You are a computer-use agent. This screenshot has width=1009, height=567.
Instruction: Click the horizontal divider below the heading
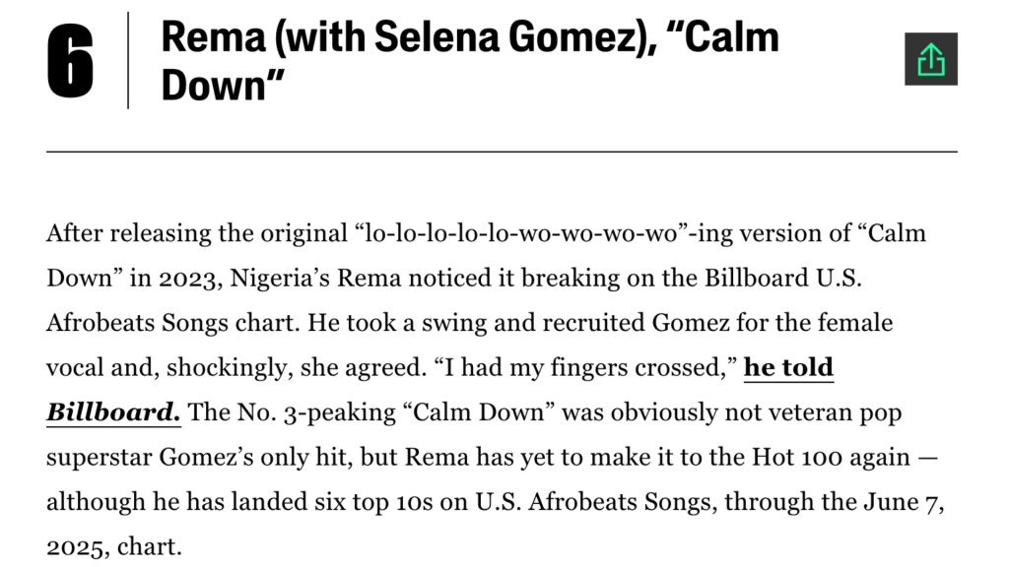pyautogui.click(x=502, y=152)
